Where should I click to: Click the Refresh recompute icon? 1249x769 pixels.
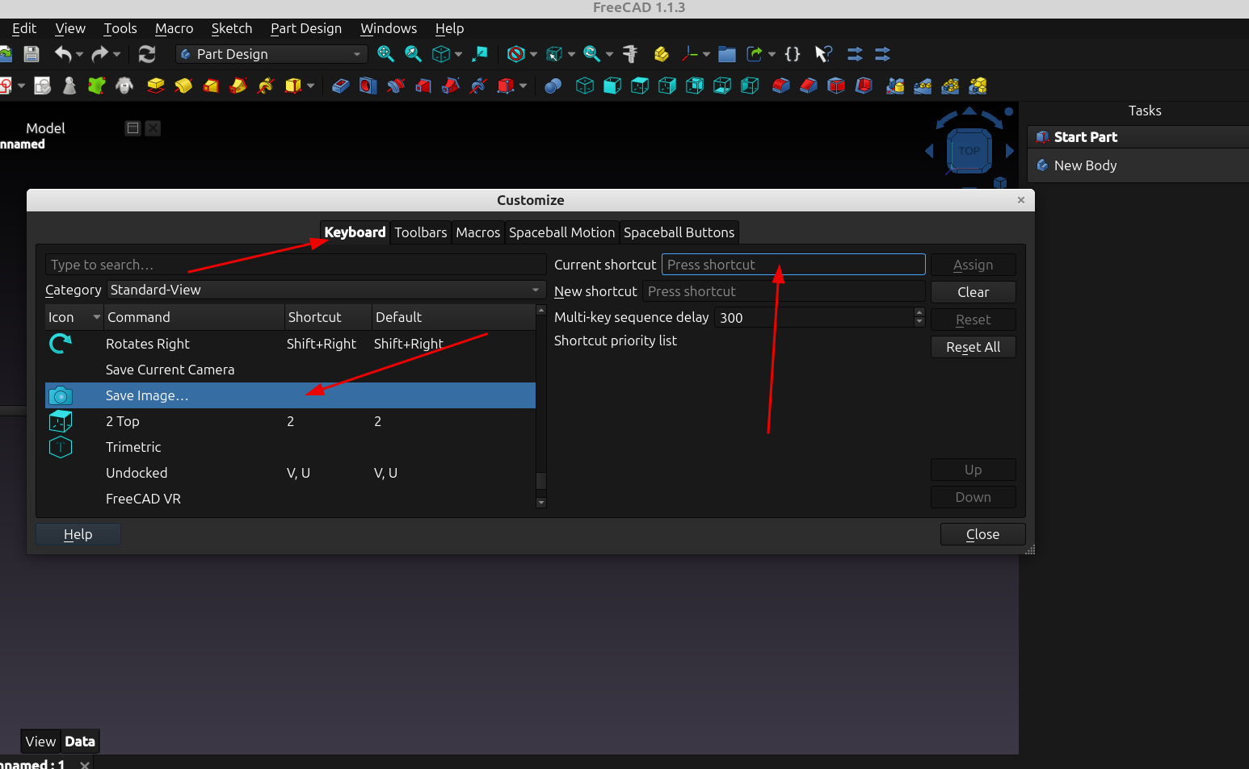pyautogui.click(x=147, y=54)
